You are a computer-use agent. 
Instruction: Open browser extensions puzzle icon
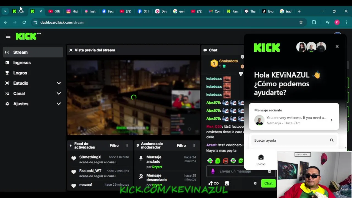314,22
